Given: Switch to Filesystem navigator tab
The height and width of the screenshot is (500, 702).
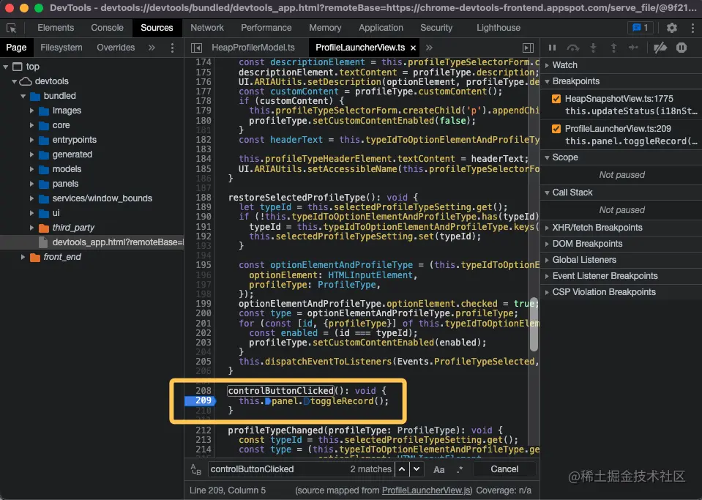Looking at the screenshot, I should tap(61, 48).
